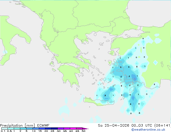
Task: Click the ©weatheronline.co.uk credit link
Action: pyautogui.click(x=148, y=130)
